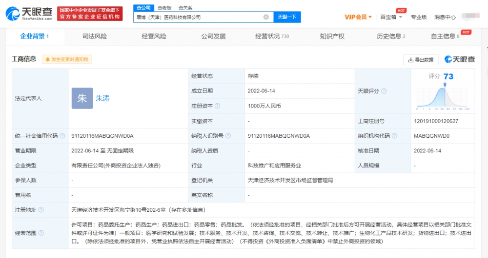Click the 2022-06-14 至 无固定期限 business term
Screen dimensions: 488x258
click(102, 150)
